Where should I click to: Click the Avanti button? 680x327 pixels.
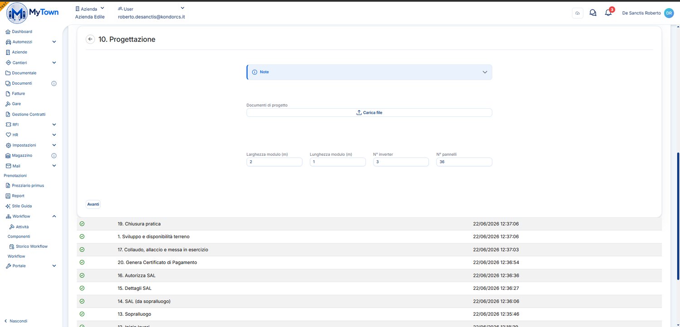93,204
